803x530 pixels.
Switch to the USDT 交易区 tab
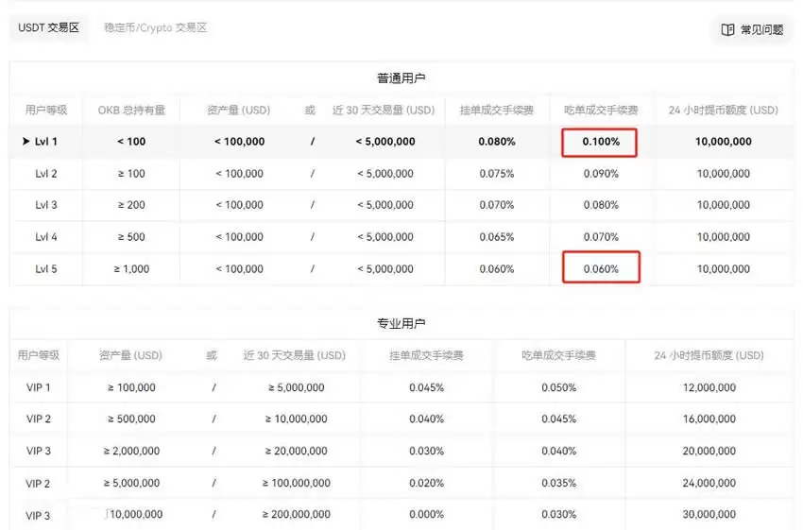point(48,27)
